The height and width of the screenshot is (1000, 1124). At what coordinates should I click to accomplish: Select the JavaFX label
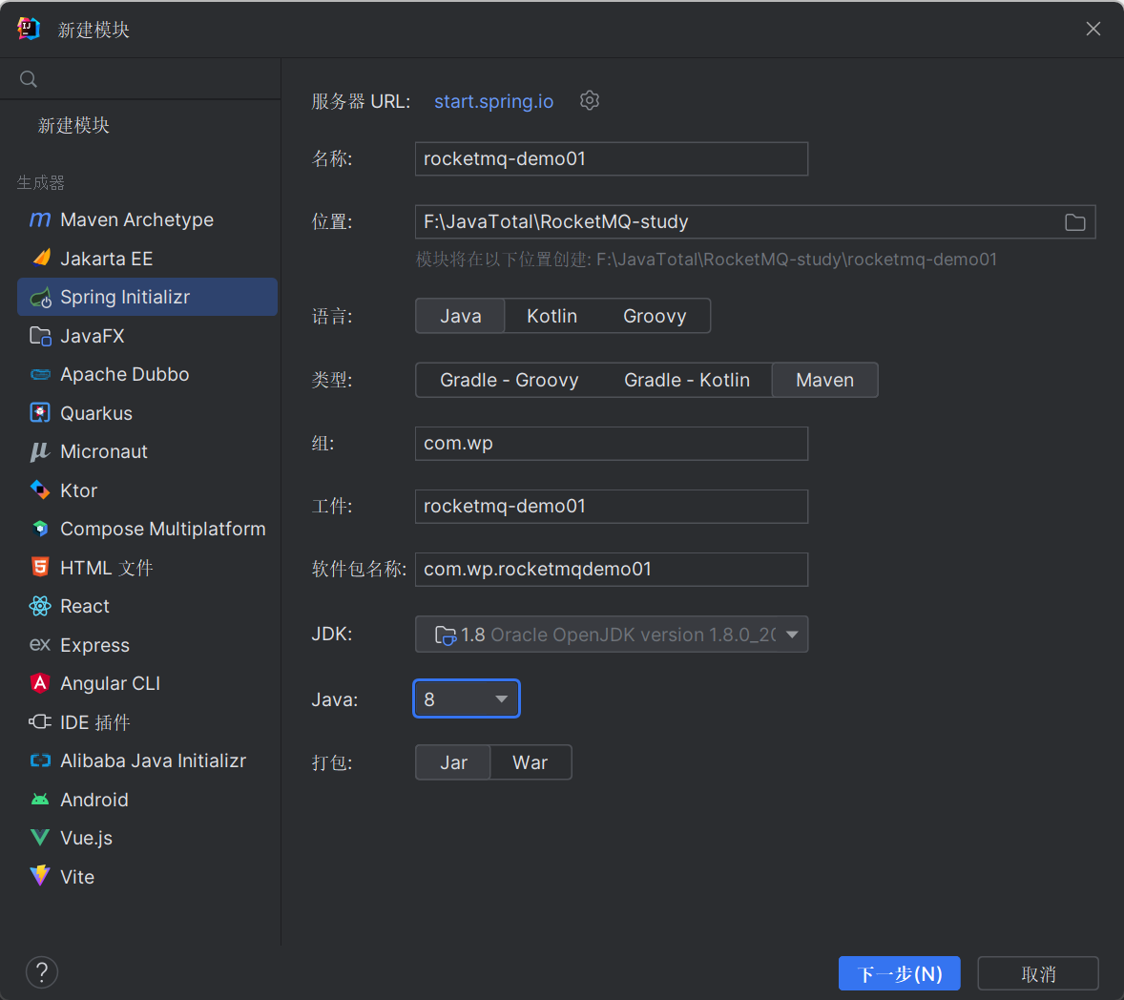(x=93, y=336)
